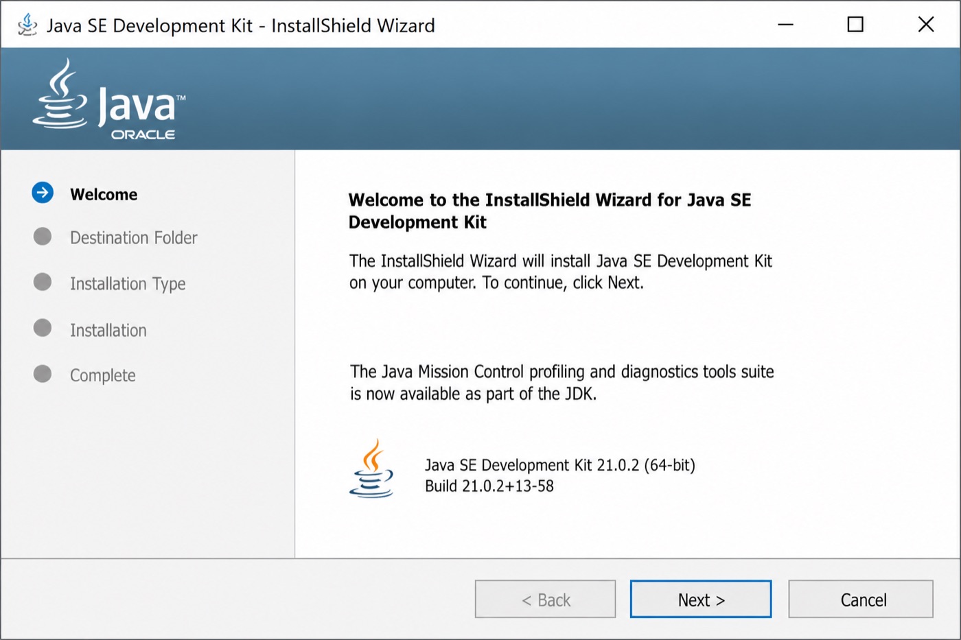Click the blue arrow icon beside Welcome
Screen dimensions: 961x640
pos(43,193)
